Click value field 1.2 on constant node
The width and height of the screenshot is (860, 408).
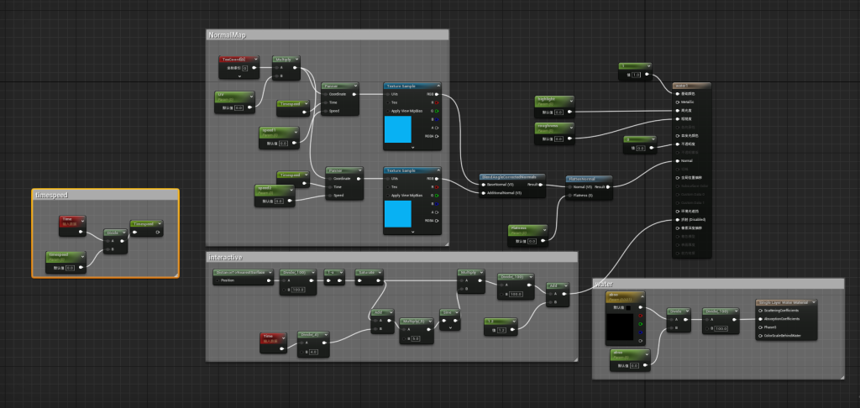[x=501, y=330]
